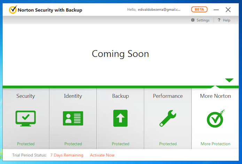Click Protected status under Security
The image size is (242, 164).
(x=26, y=144)
